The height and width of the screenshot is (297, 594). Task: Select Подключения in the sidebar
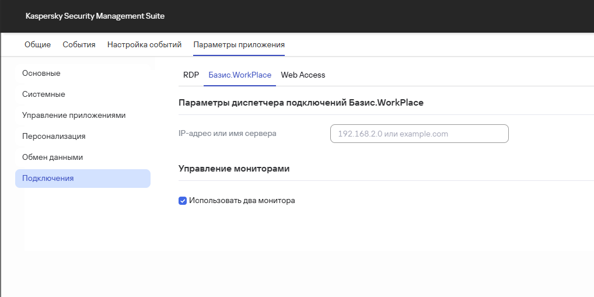[48, 179]
